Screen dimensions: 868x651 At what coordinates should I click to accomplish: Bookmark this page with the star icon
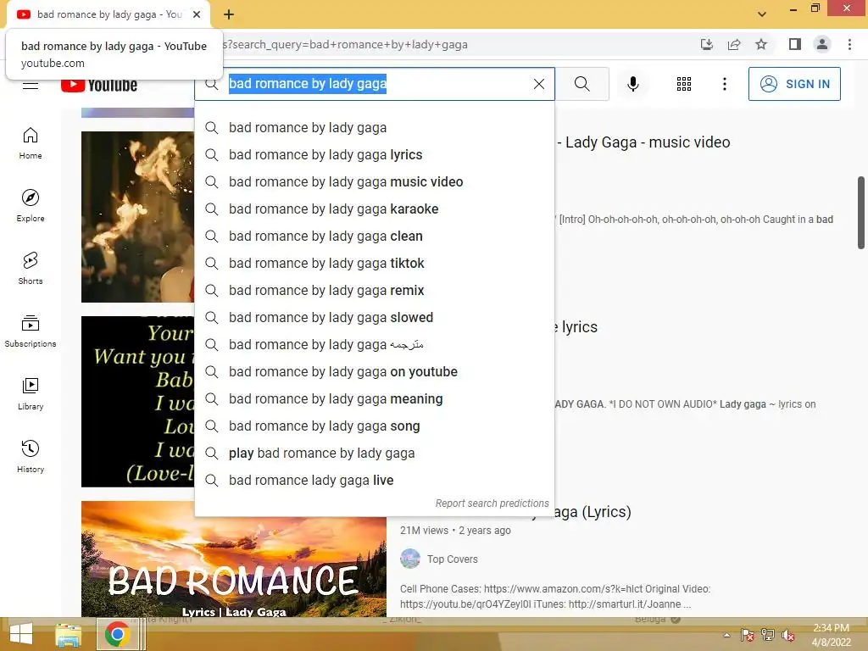(761, 44)
